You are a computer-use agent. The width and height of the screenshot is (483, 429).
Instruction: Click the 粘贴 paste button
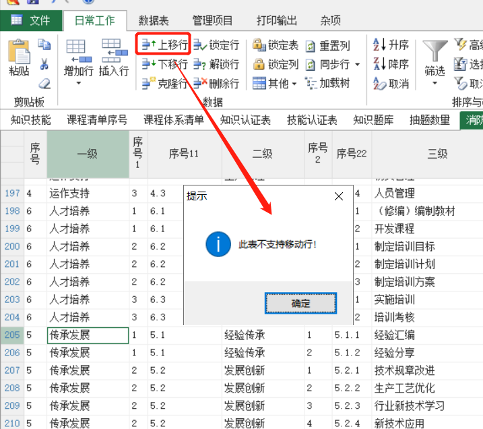coord(19,59)
